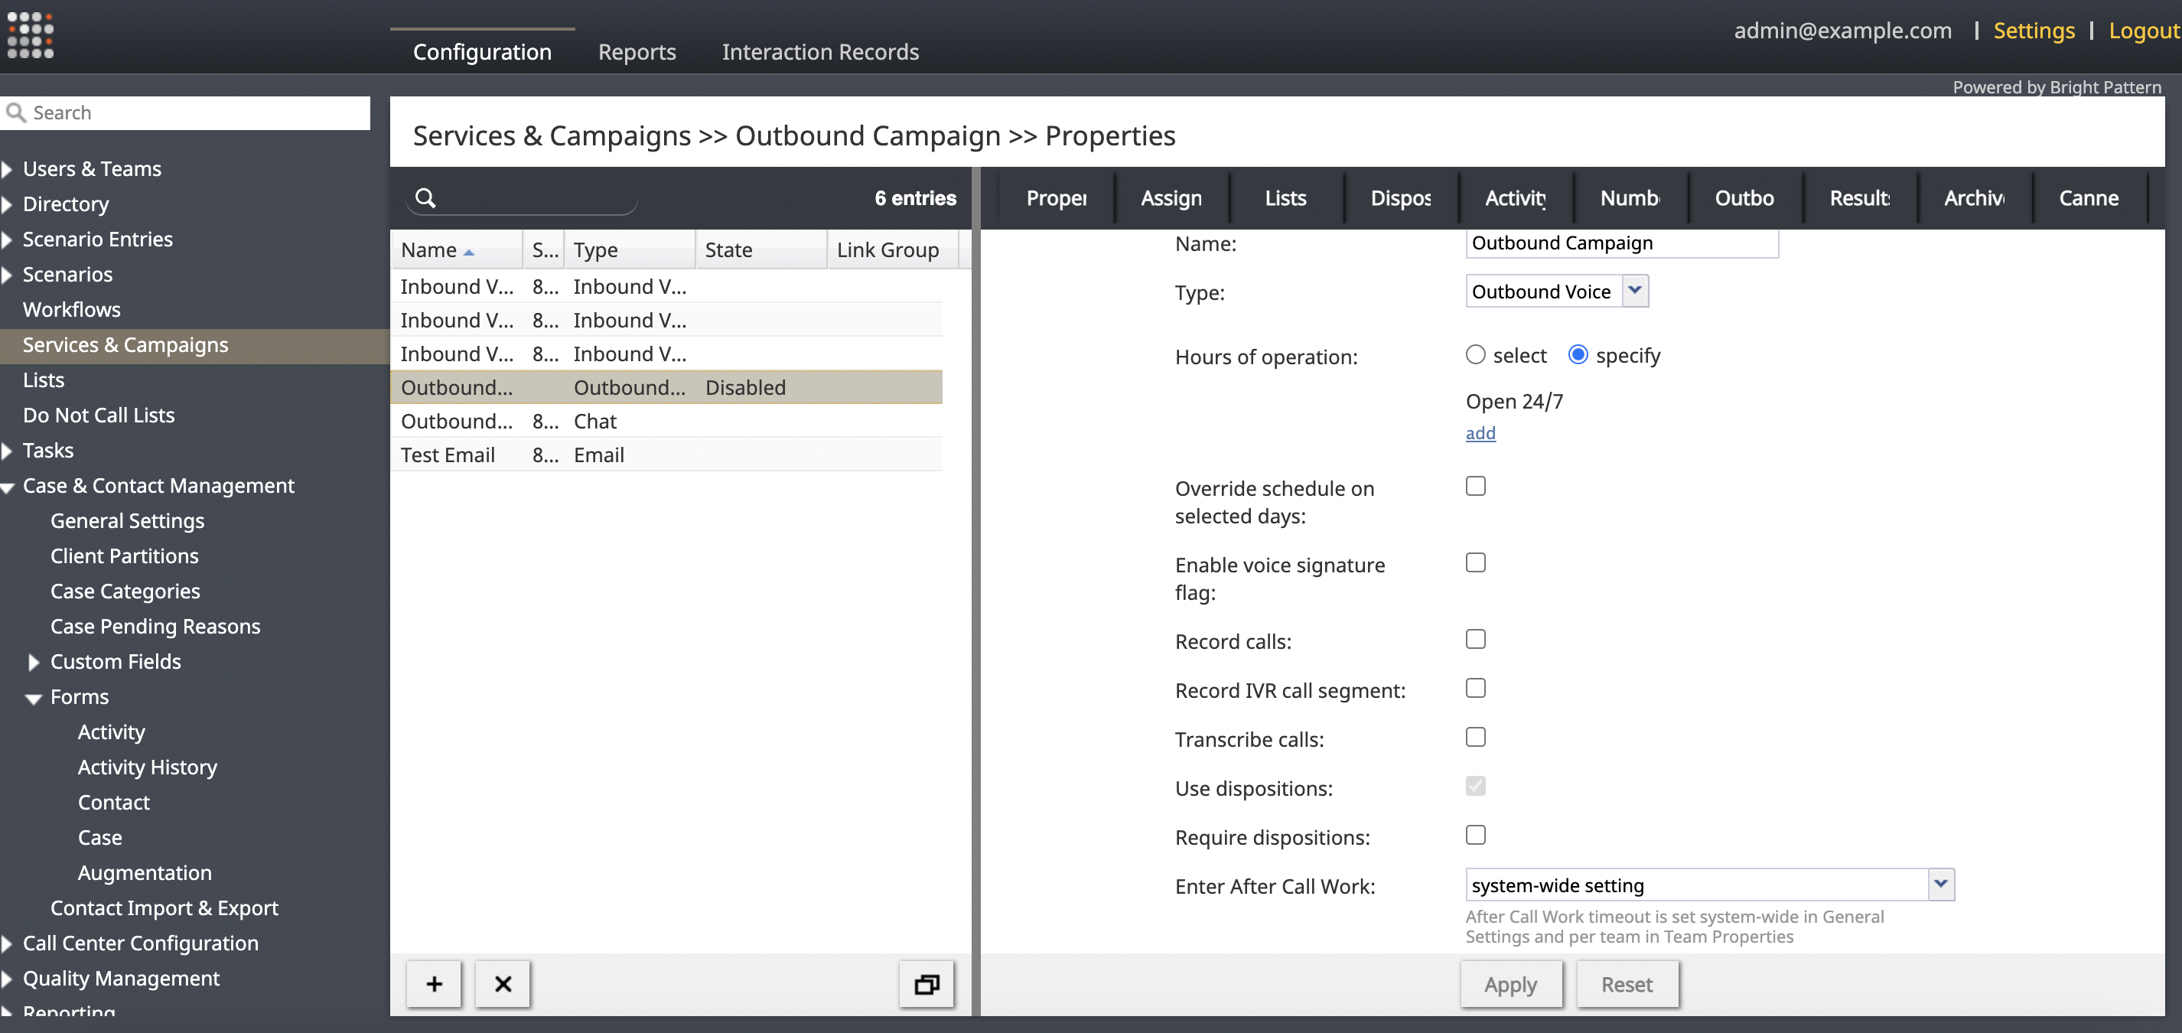Collapse Case & Contact Management section
Viewport: 2182px width, 1033px height.
coord(8,487)
